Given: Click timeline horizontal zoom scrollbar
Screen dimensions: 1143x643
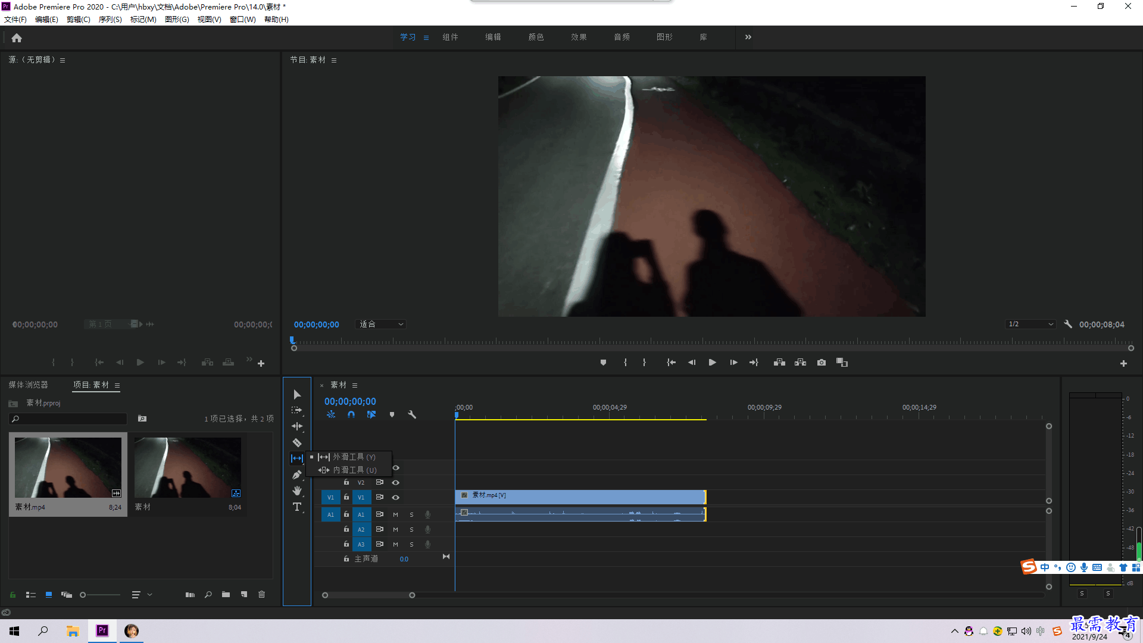Looking at the screenshot, I should tap(368, 595).
